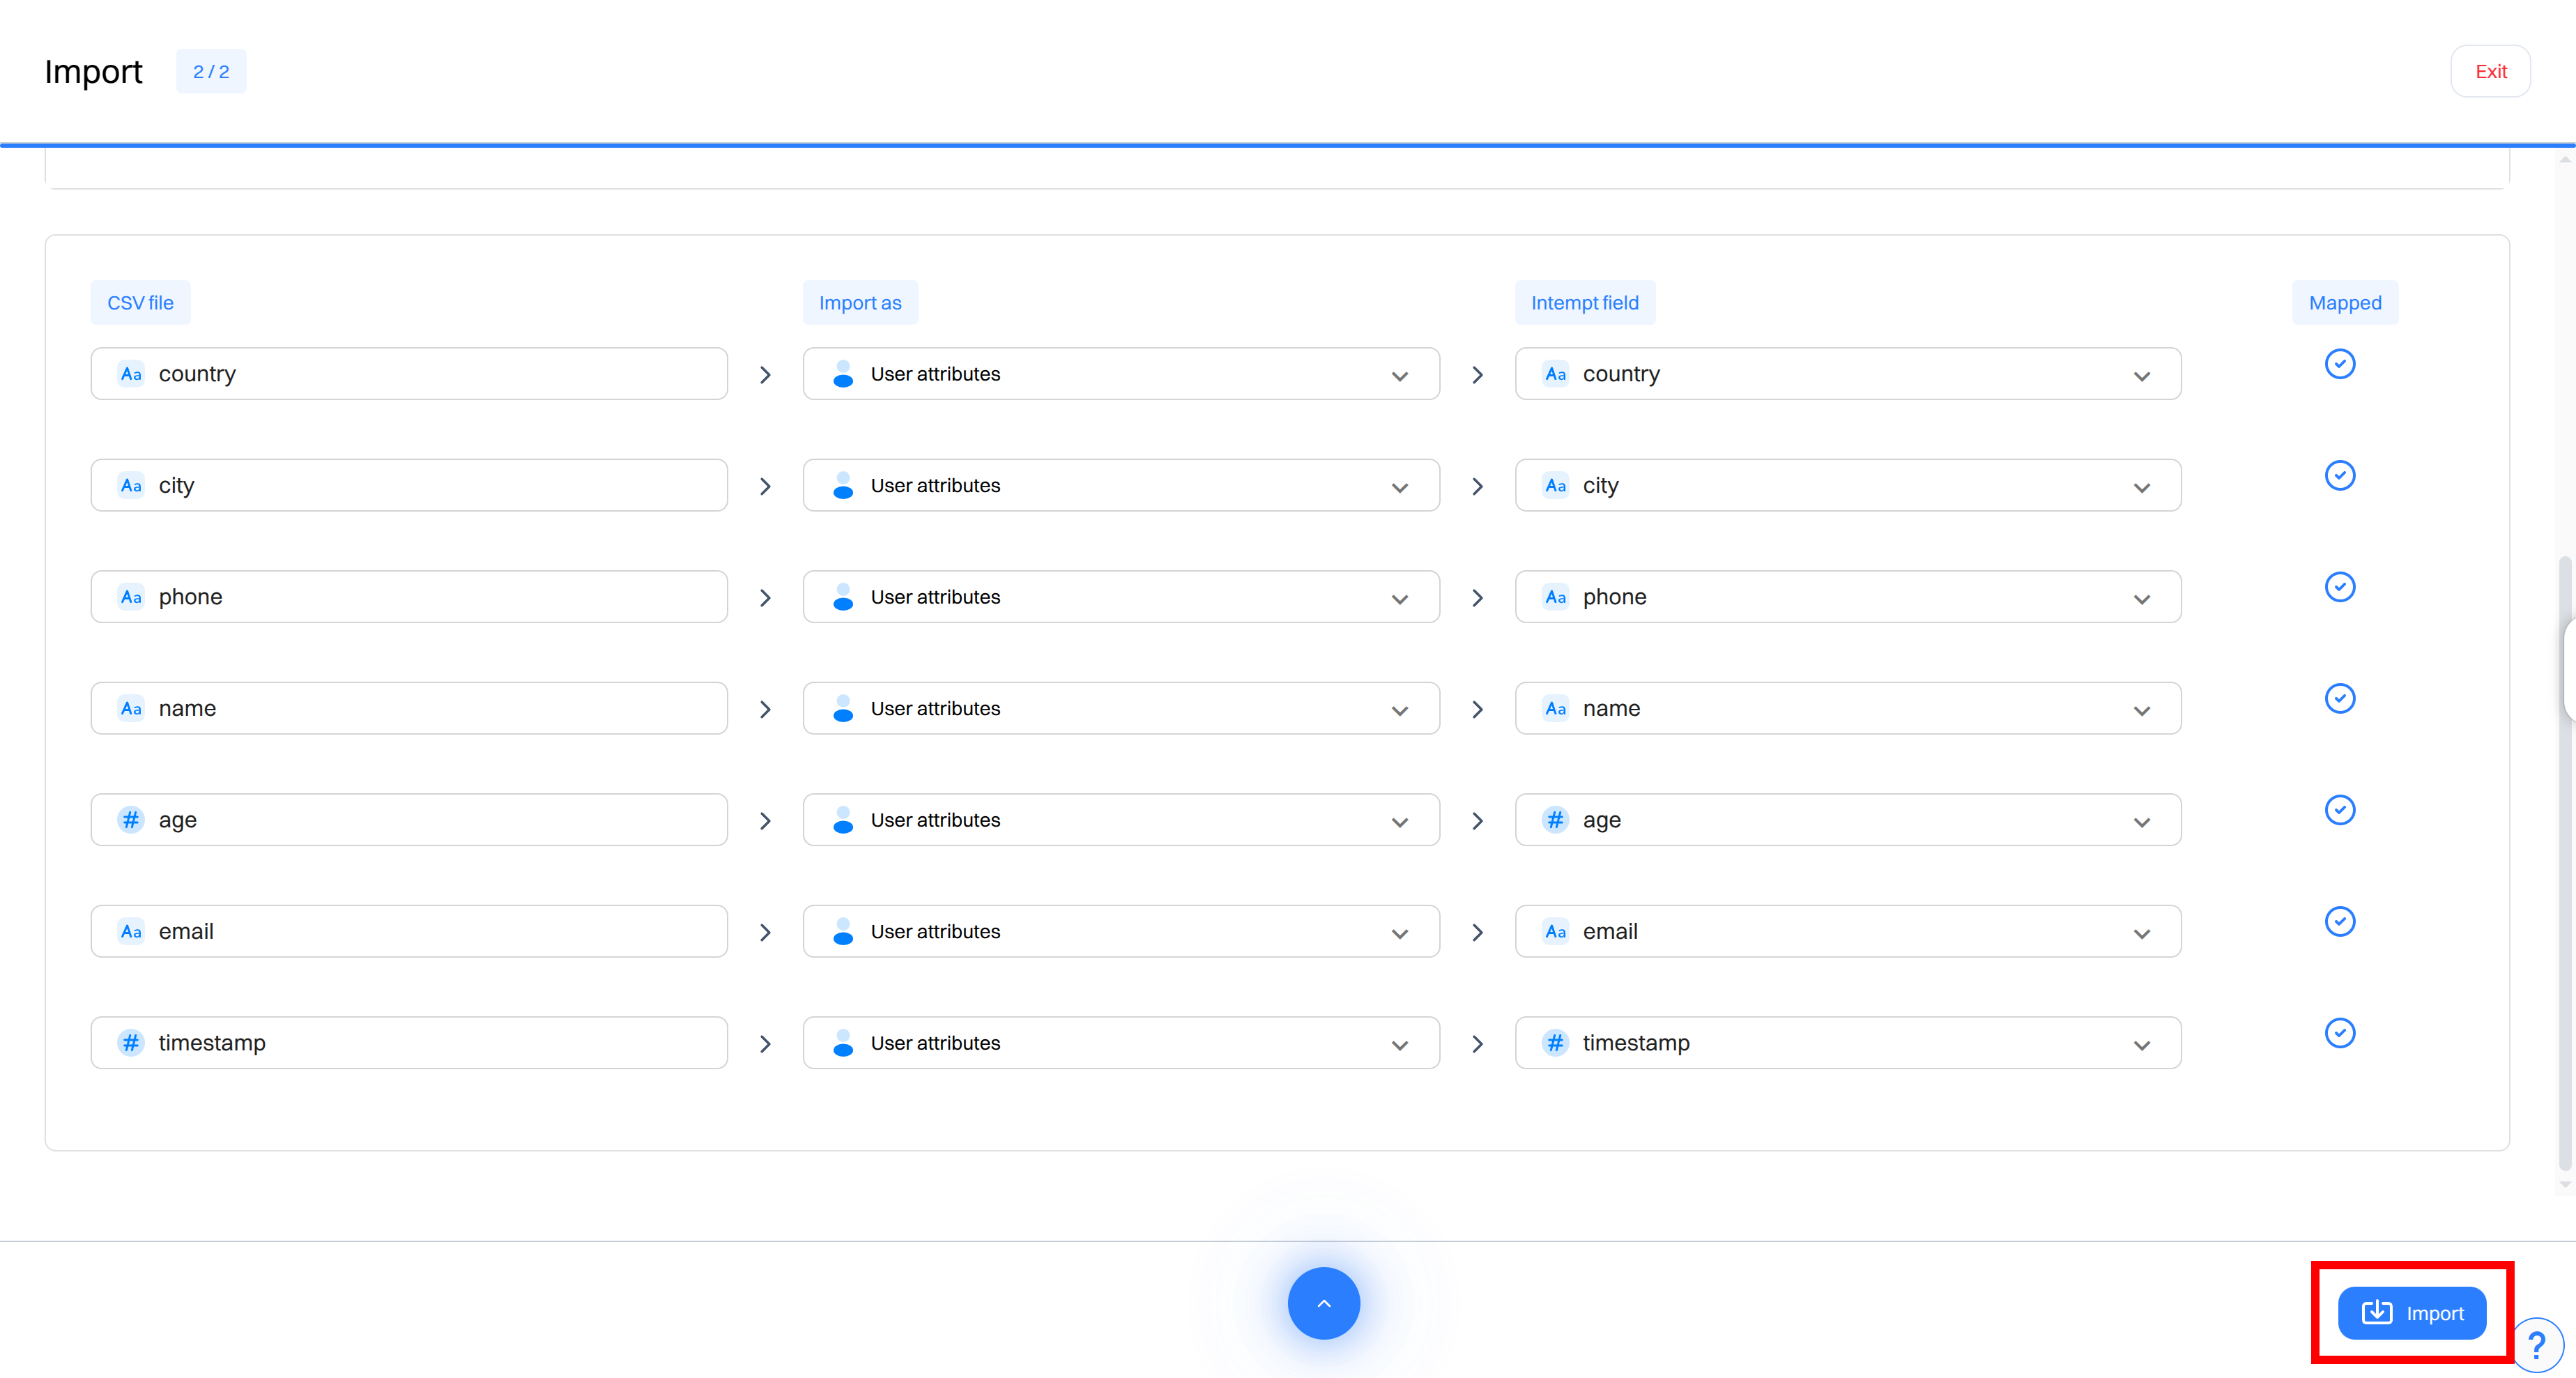This screenshot has height=1378, width=2576.
Task: Click the CSV file phone field
Action: tap(409, 597)
